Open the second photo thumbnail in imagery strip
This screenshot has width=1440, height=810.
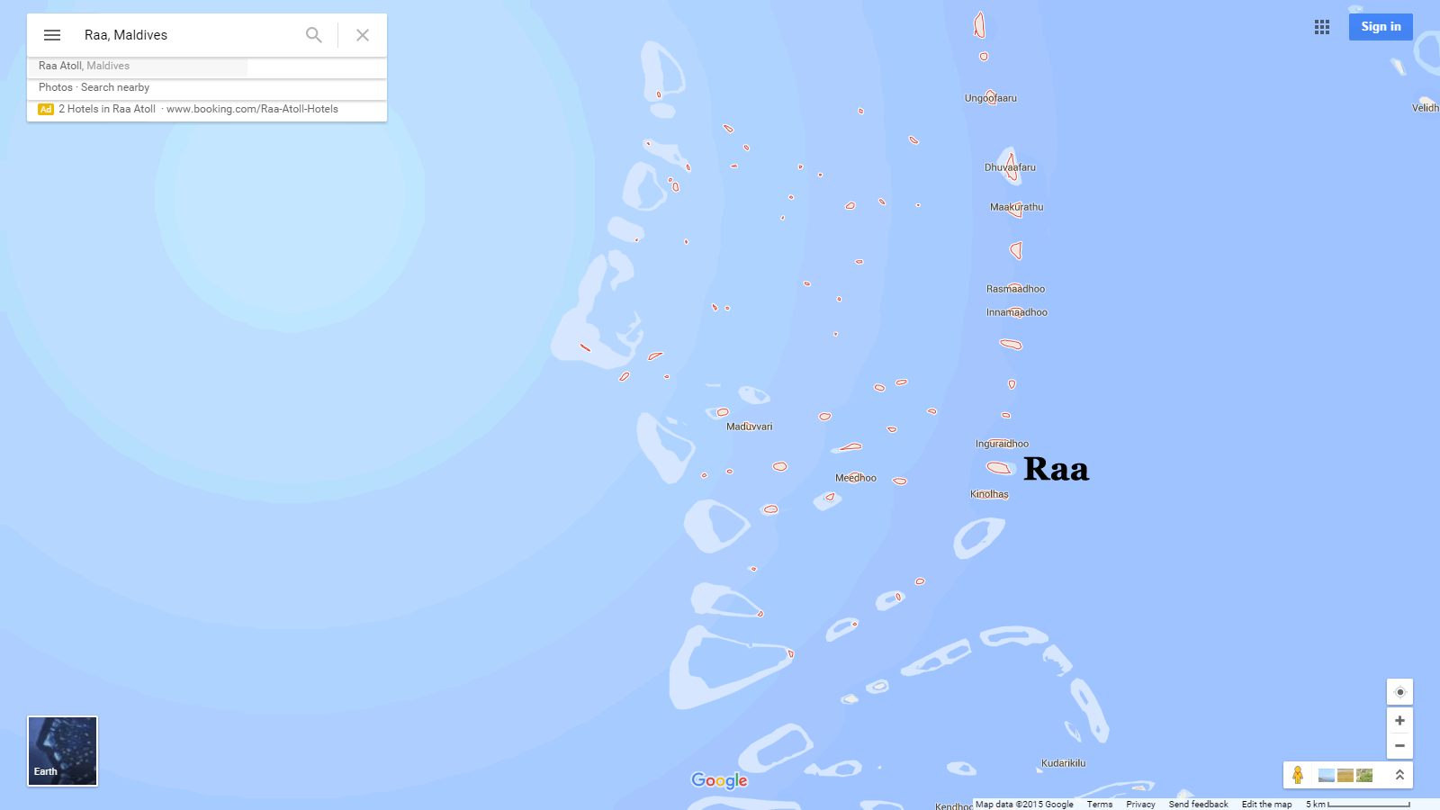pyautogui.click(x=1345, y=775)
